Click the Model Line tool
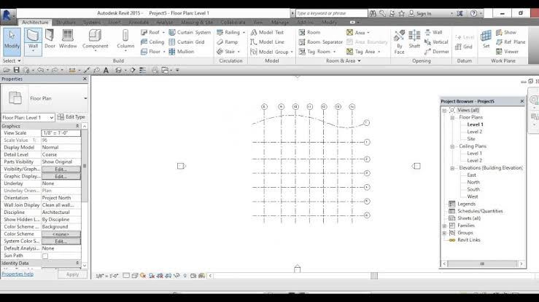This screenshot has width=539, height=302. pos(268,41)
